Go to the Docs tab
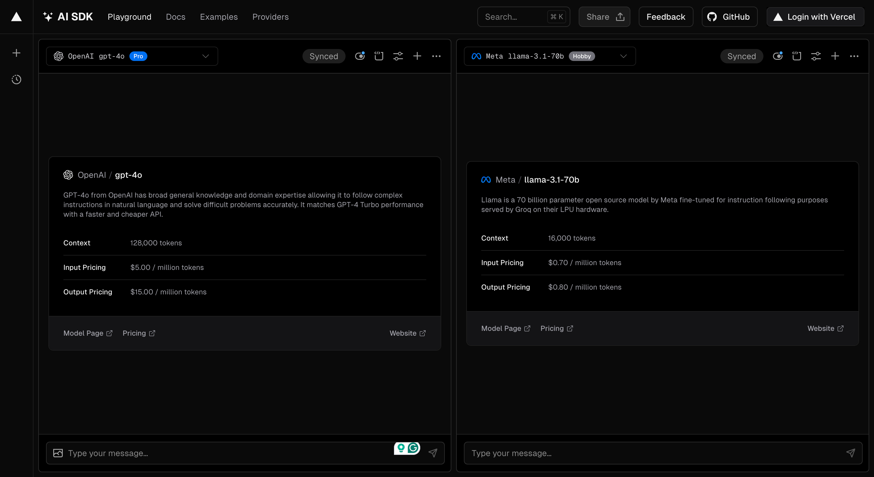The image size is (874, 477). (175, 17)
